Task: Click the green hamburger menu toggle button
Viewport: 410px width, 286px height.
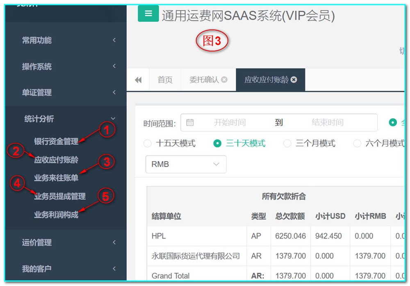Action: [148, 14]
